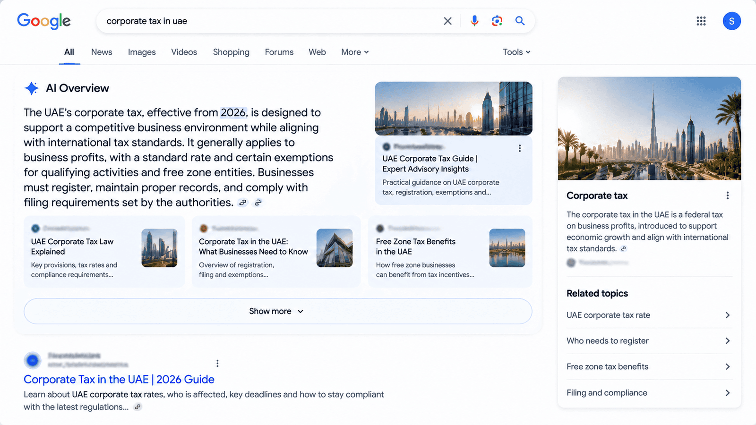Open the thumbnail on Free Zone Tax Benefits card
Viewport: 756px width, 425px height.
tap(507, 248)
